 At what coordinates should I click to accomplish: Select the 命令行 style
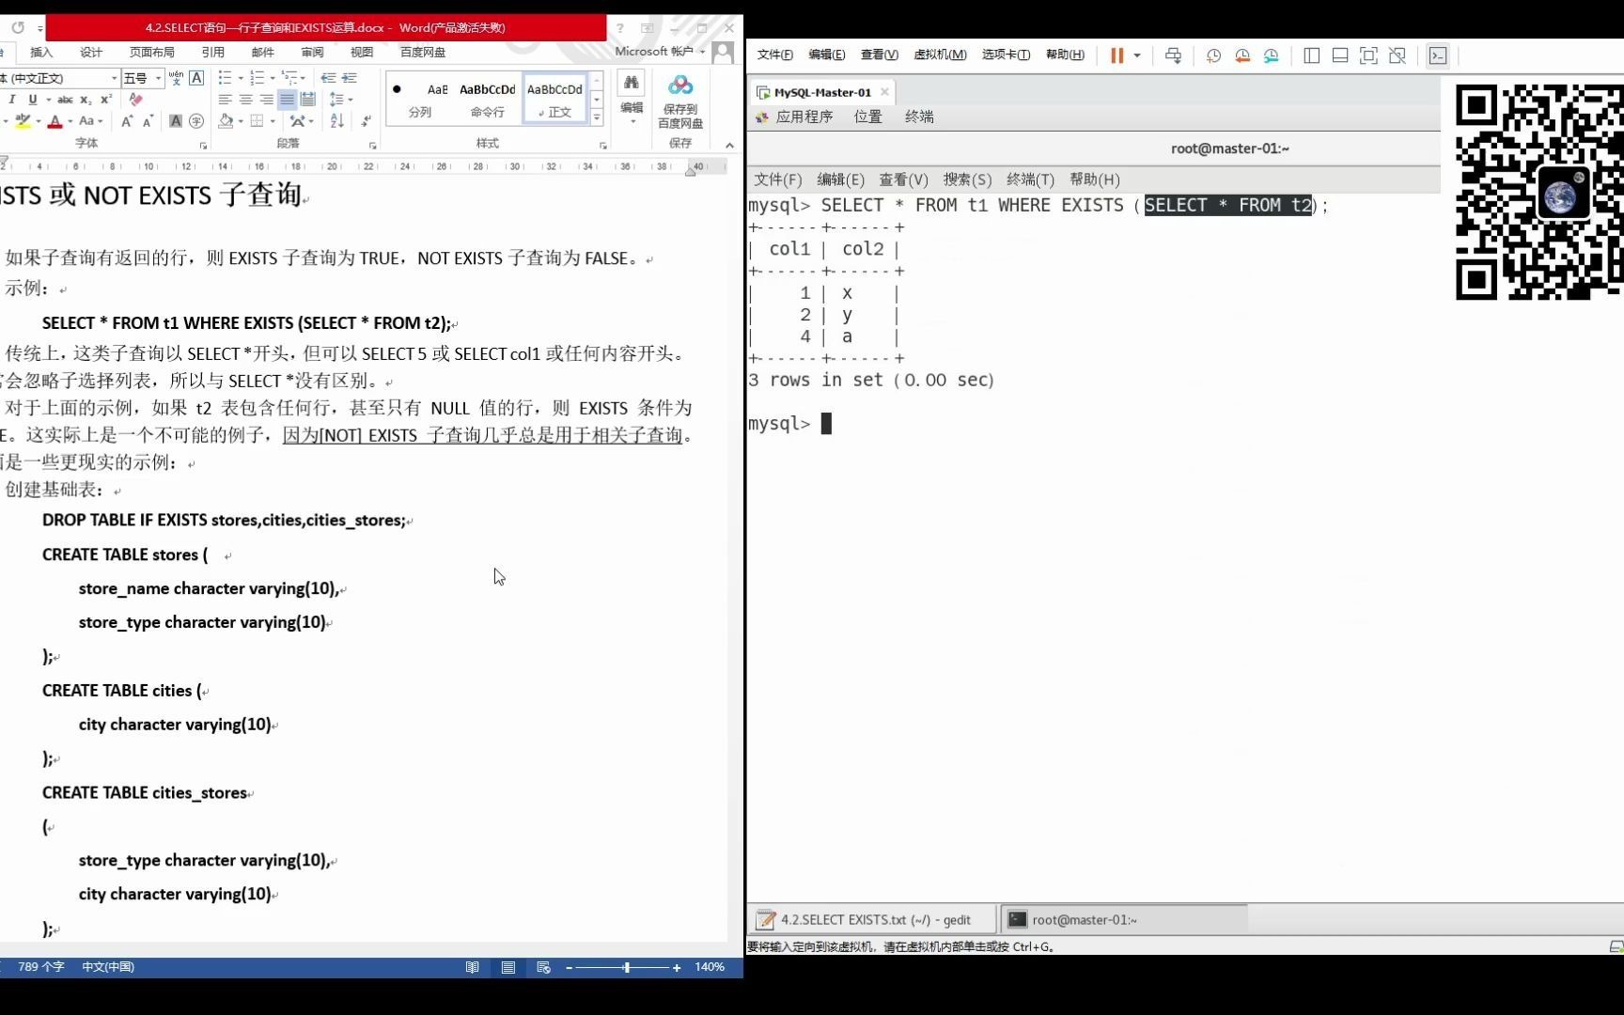[x=487, y=99]
